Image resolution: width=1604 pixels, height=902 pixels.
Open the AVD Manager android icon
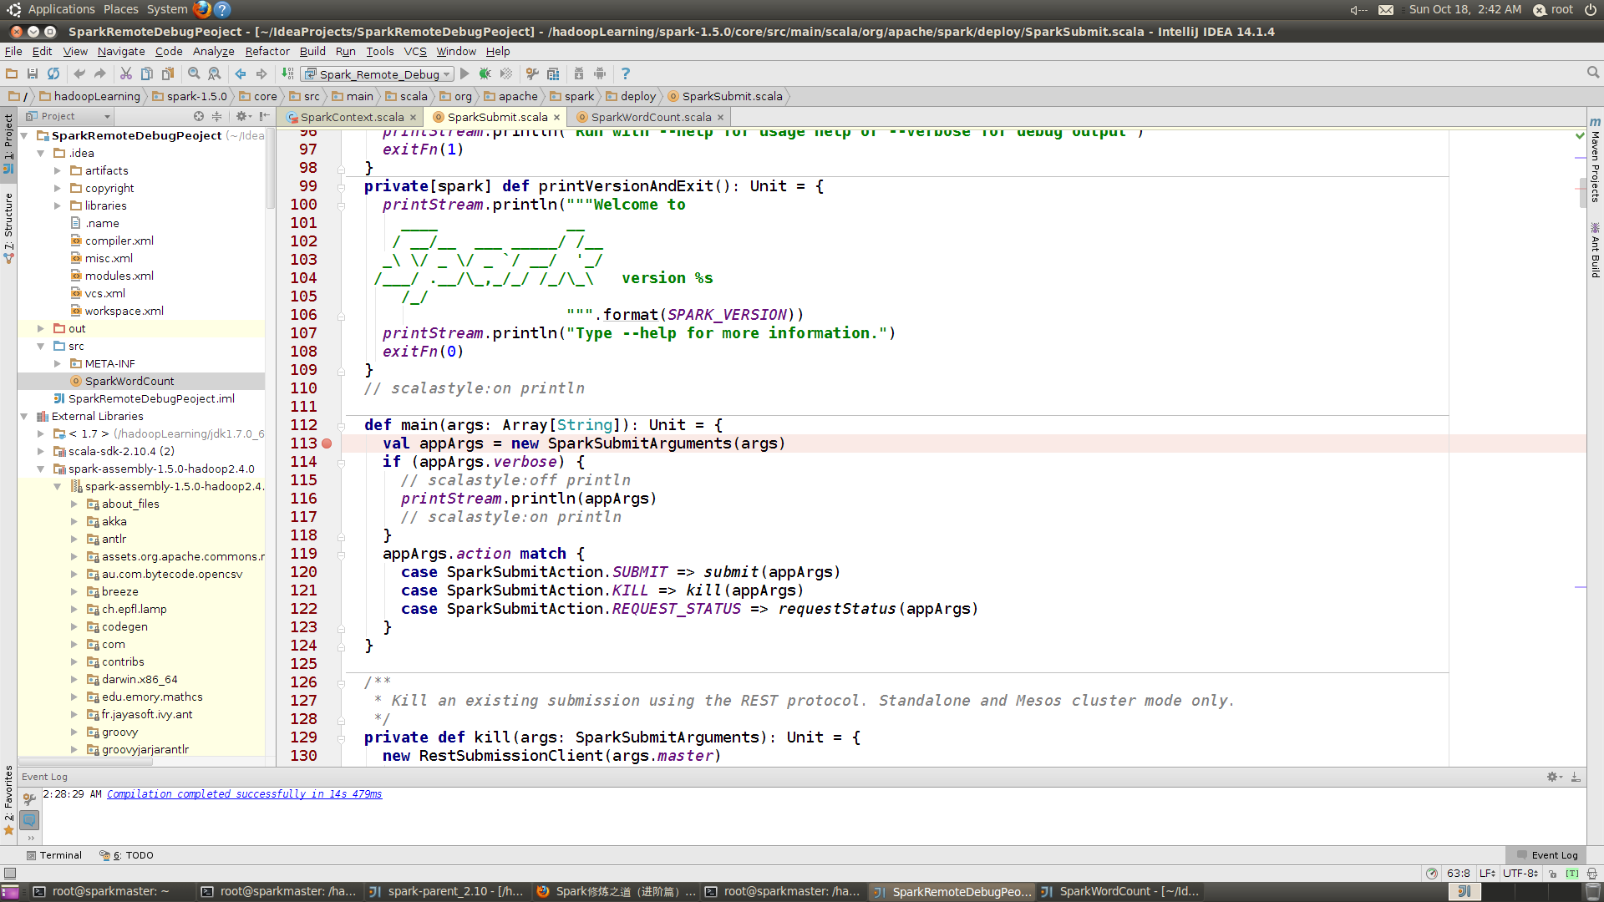(600, 73)
